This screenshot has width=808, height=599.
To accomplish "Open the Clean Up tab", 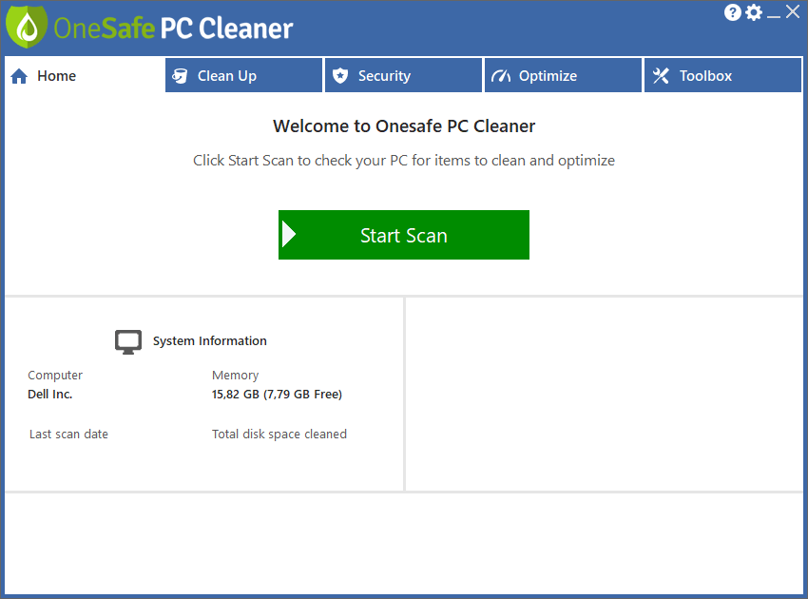I will (x=243, y=75).
